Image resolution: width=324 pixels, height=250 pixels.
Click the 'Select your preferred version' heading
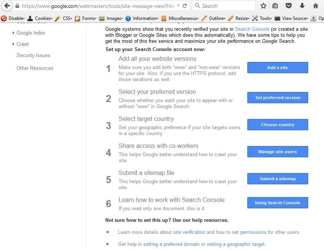click(x=157, y=92)
